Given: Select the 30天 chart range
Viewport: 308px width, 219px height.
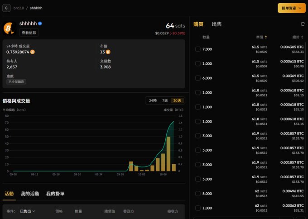Looking at the screenshot, I should point(177,100).
